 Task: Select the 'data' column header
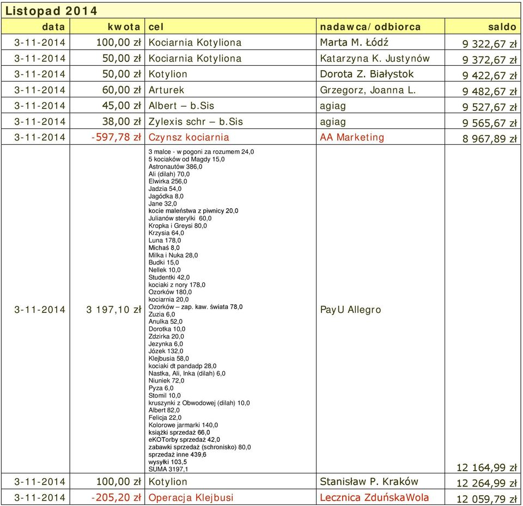coord(53,27)
